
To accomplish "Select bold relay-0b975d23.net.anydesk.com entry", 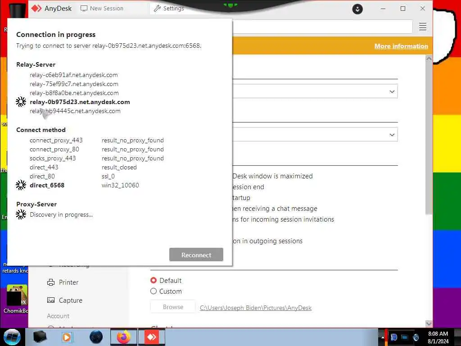I will 80,102.
